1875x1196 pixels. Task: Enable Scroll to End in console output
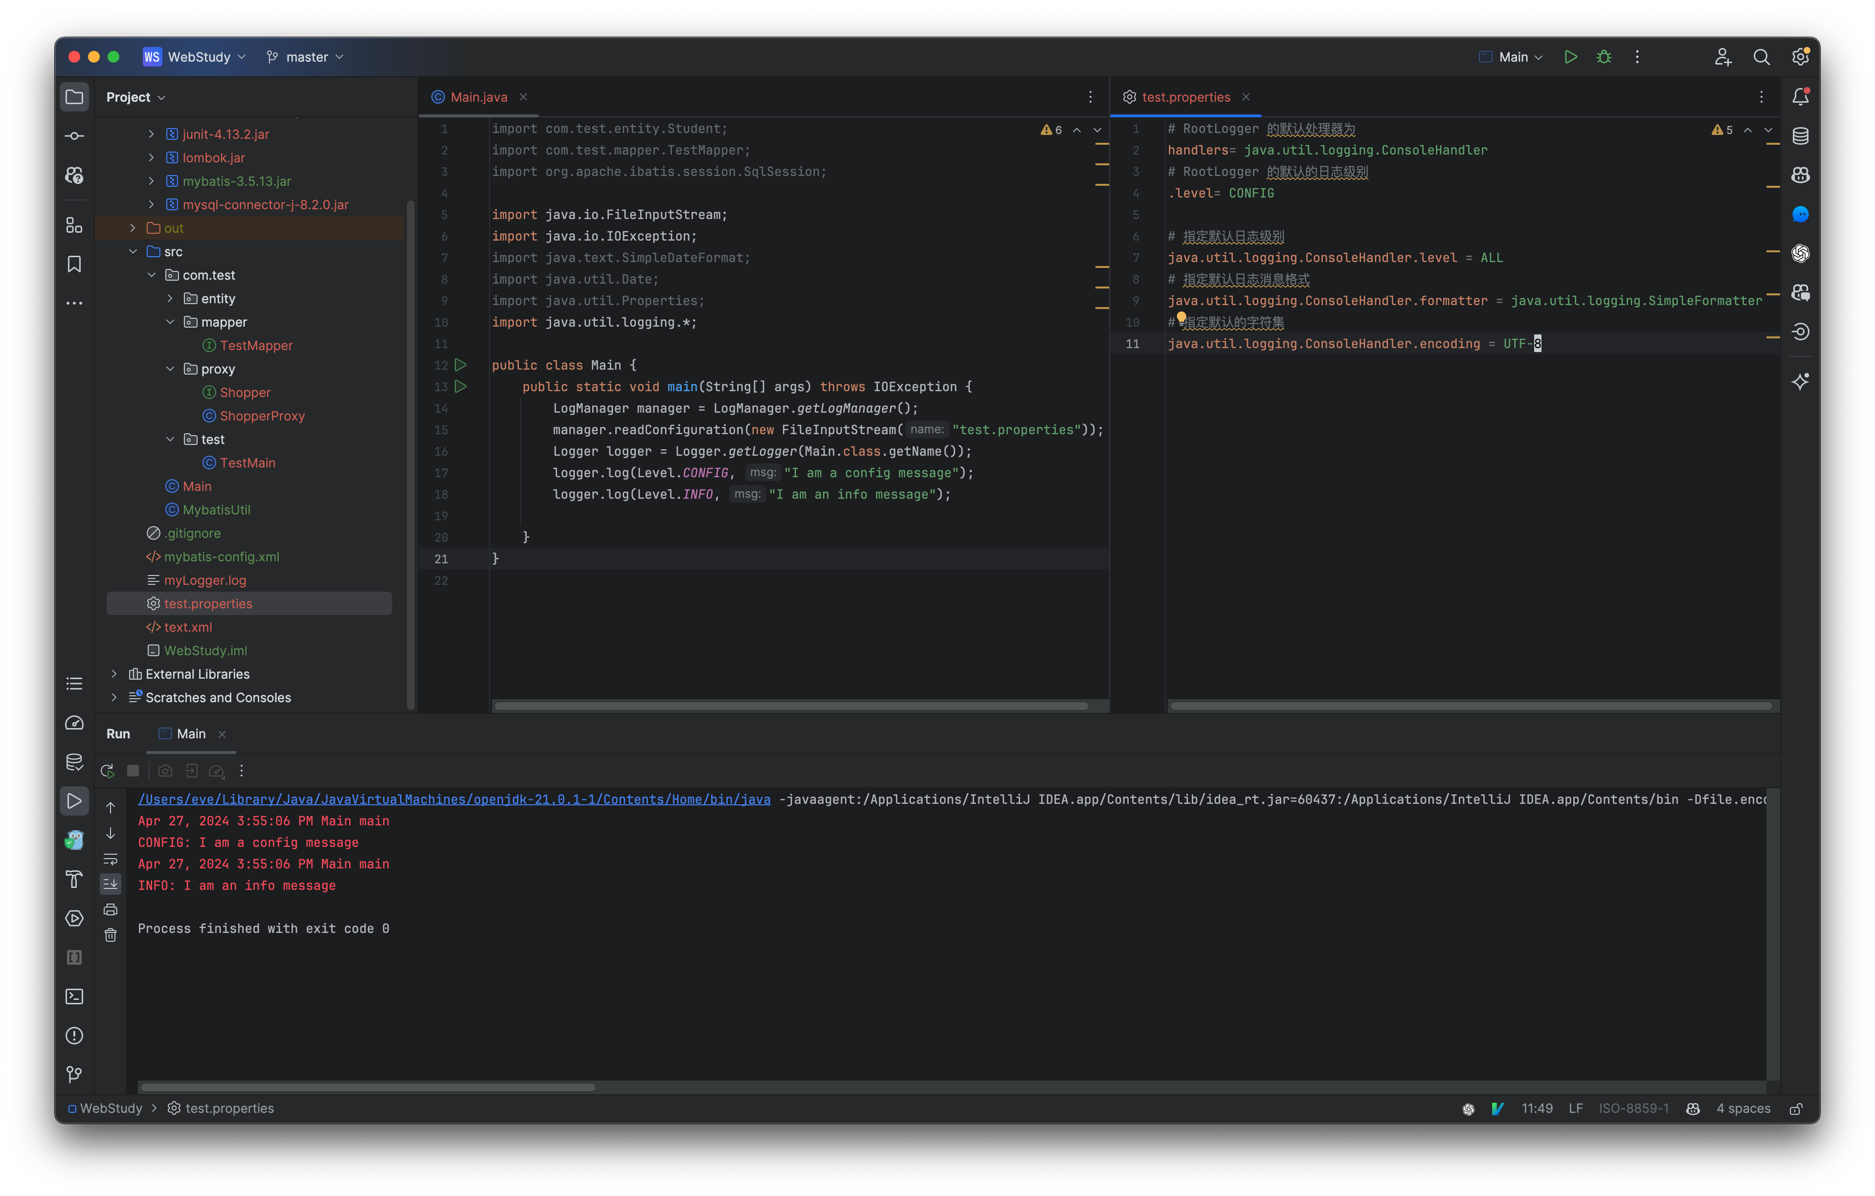coord(112,884)
